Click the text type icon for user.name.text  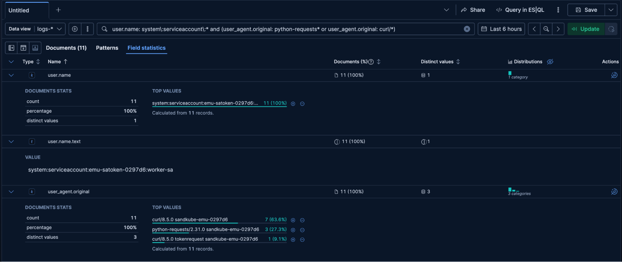[32, 142]
